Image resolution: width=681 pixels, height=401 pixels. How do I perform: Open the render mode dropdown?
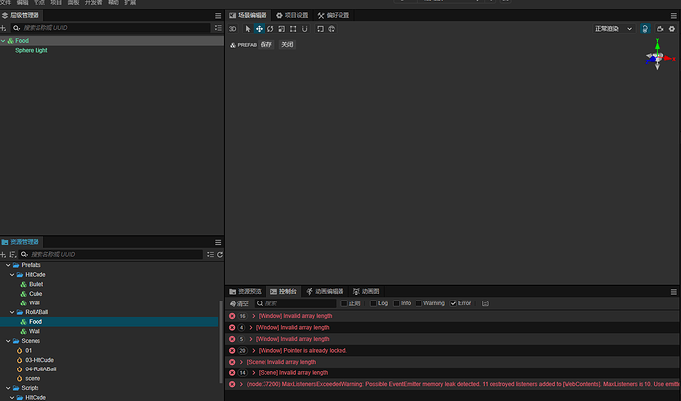point(613,29)
